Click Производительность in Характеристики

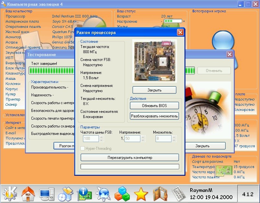(50, 87)
